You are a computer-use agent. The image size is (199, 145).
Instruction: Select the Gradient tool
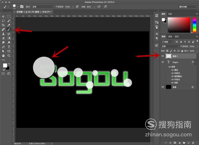(x=9, y=38)
